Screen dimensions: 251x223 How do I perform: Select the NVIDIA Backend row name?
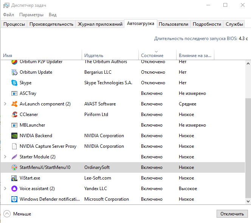(x=36, y=136)
